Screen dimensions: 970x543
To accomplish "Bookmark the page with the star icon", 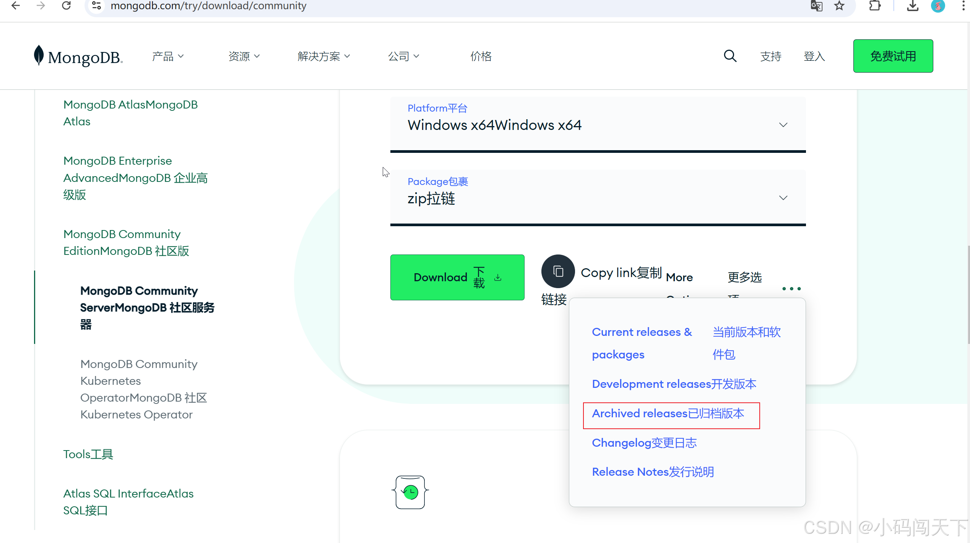I will [x=839, y=6].
